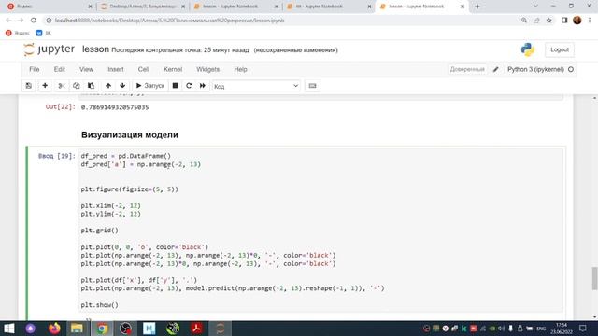Image resolution: width=598 pixels, height=336 pixels.
Task: Open the Edit menu
Action: point(60,69)
